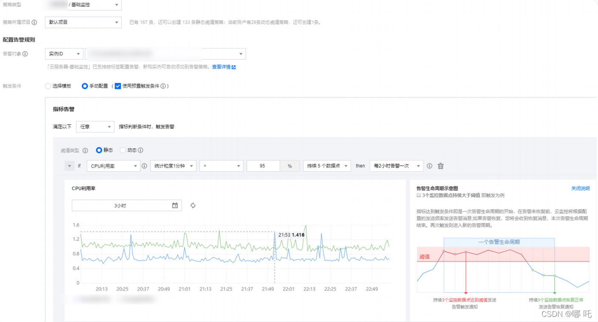Viewport: 598px width, 322px height.
Task: Click the 21:53 1.416 chart tooltip
Action: tap(292, 235)
